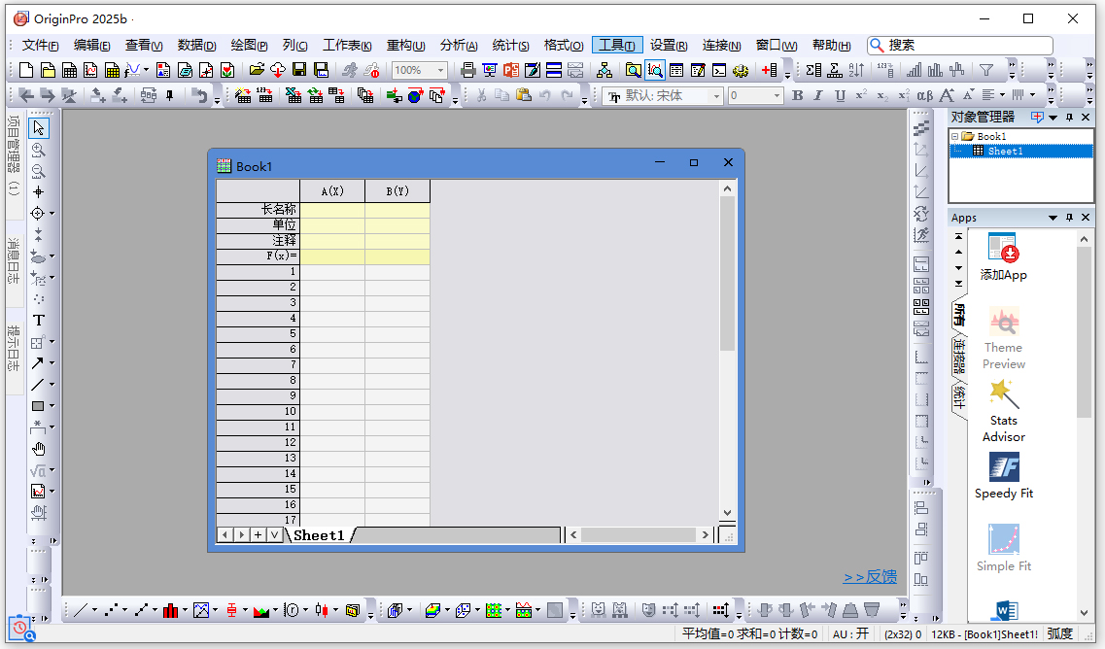Click the >>反馈 feedback link
This screenshot has height=649, width=1105.
(870, 577)
